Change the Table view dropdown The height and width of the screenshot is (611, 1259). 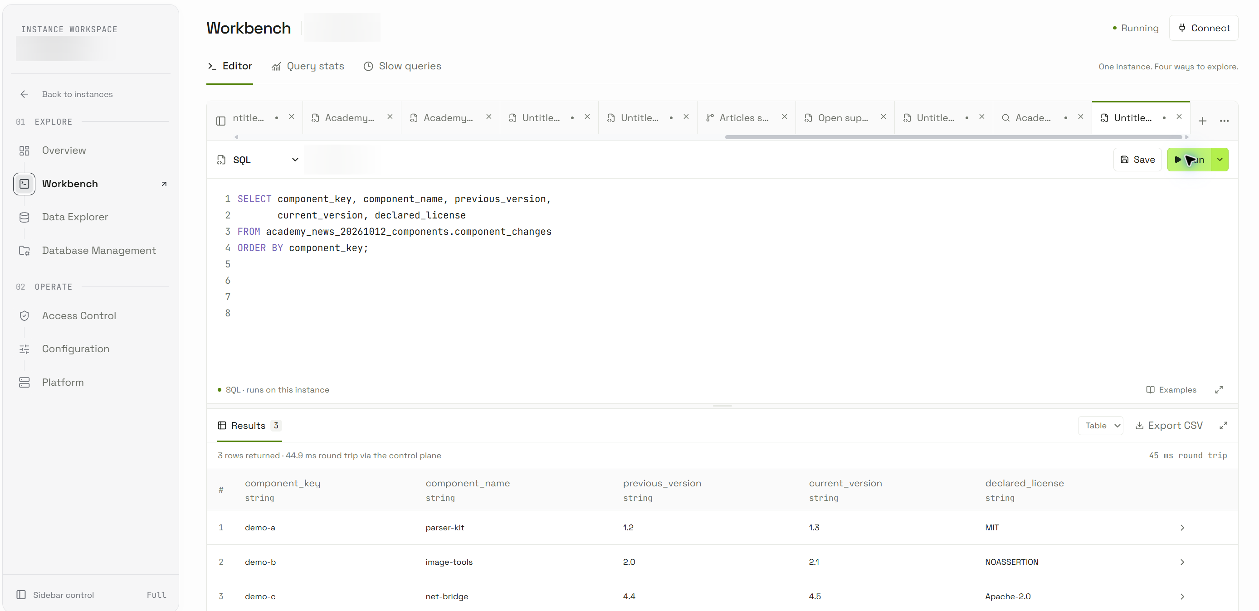point(1101,426)
